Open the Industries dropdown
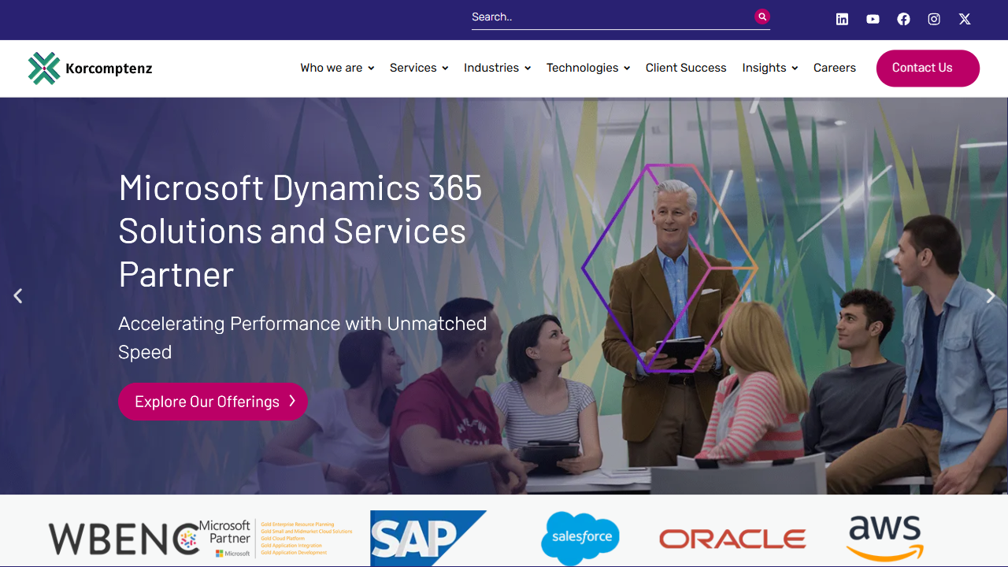The width and height of the screenshot is (1008, 567). pos(498,68)
